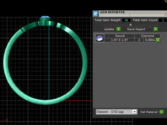
Task: Click the Total Gem Weight label
Action: click(108, 20)
